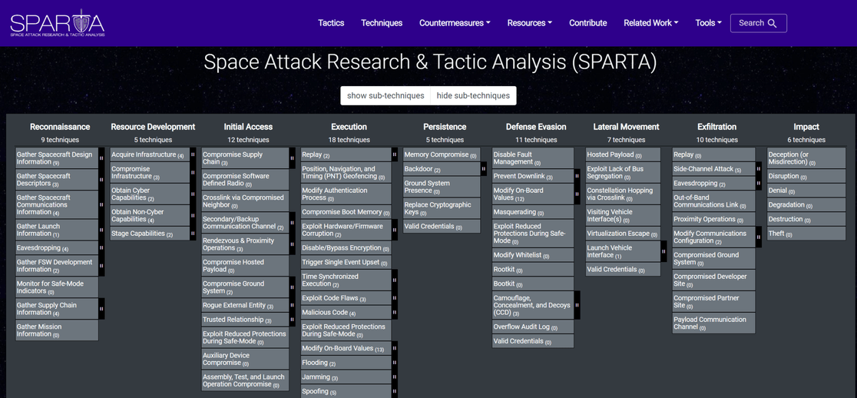Expand Gather Launch Information sub-techniques handle

tap(101, 230)
